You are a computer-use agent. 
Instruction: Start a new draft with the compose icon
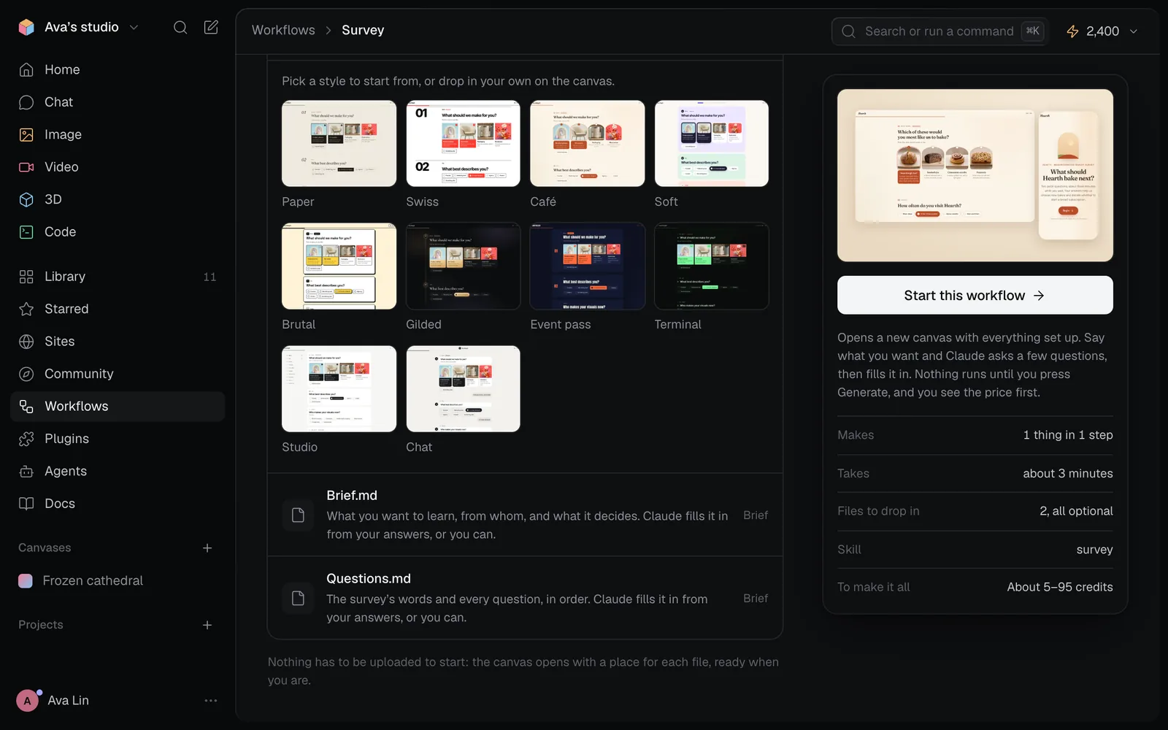211,28
